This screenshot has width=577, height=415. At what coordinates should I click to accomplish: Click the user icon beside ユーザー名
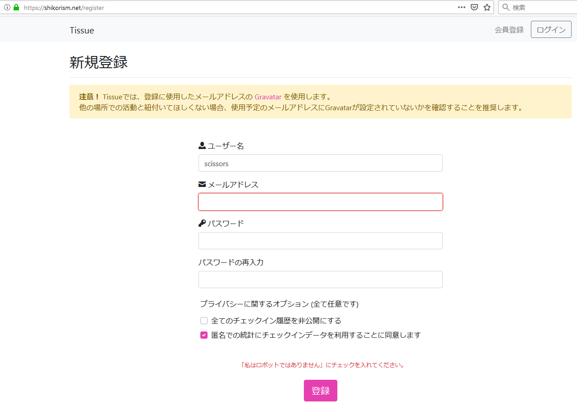(x=202, y=146)
